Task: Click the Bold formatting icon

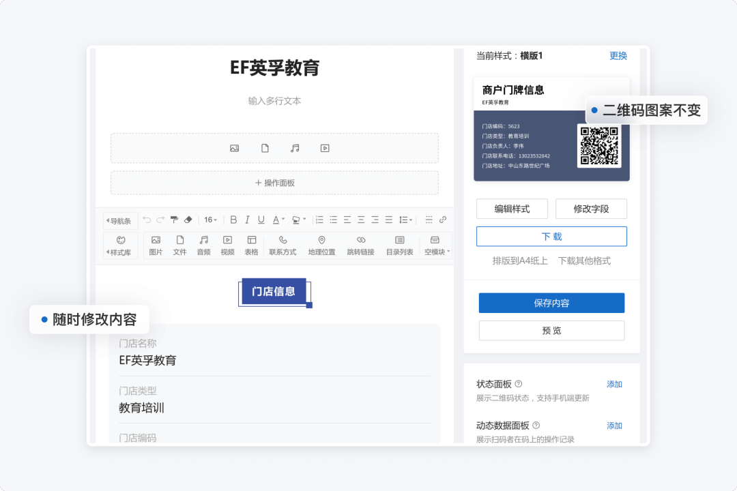Action: (x=233, y=220)
